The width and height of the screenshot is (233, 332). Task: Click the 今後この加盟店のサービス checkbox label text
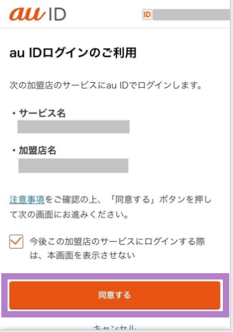click(117, 242)
